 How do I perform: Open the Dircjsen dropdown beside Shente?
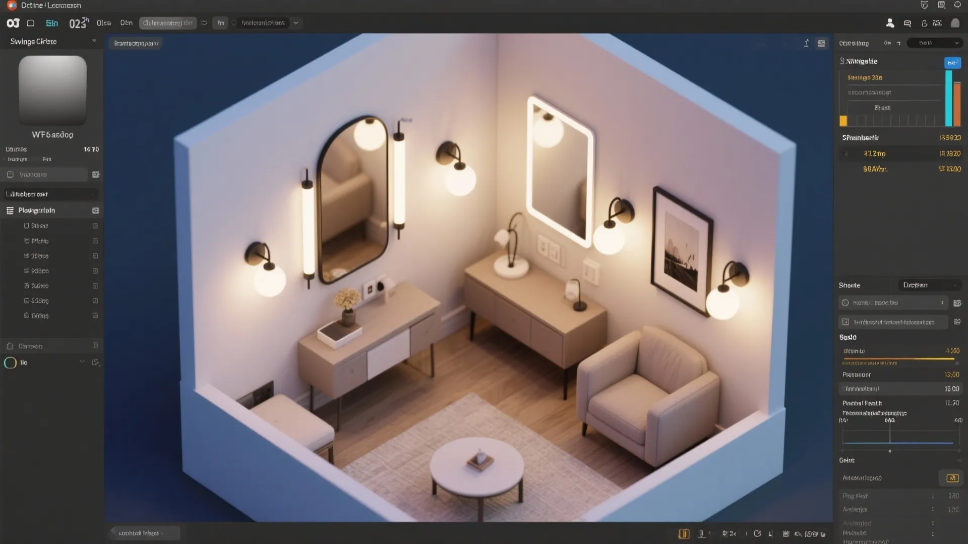[x=929, y=285]
